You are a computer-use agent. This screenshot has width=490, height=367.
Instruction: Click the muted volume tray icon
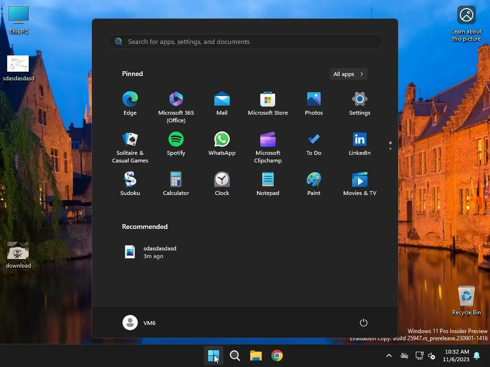432,356
